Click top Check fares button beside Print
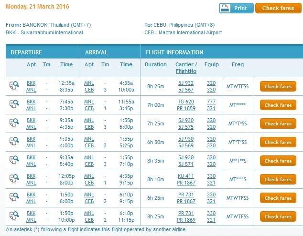The image size is (303, 236). 278,8
